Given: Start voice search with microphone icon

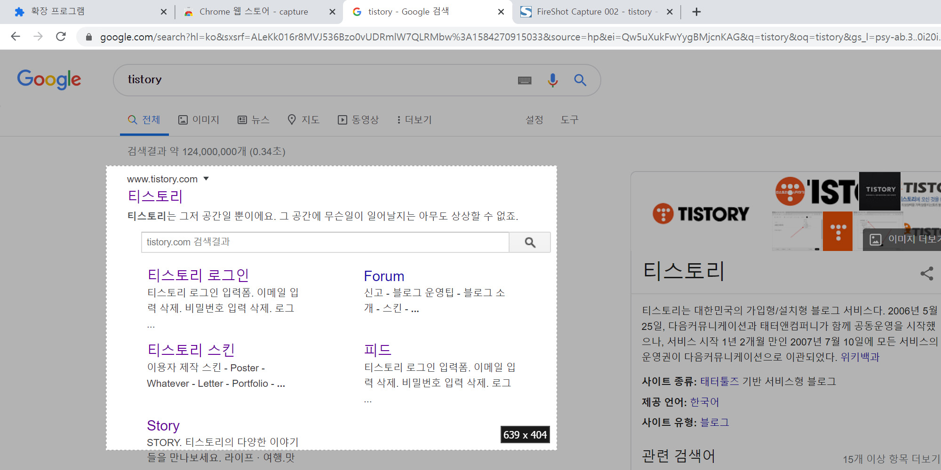Looking at the screenshot, I should point(553,80).
